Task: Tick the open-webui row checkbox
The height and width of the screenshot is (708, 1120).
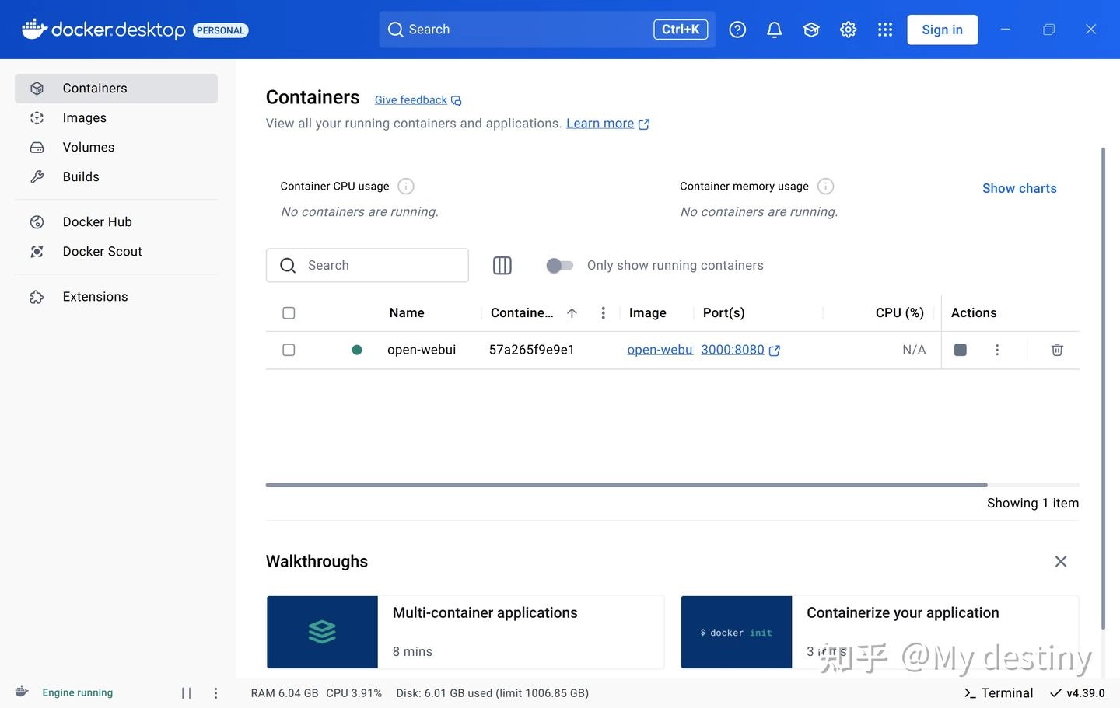Action: (x=289, y=350)
